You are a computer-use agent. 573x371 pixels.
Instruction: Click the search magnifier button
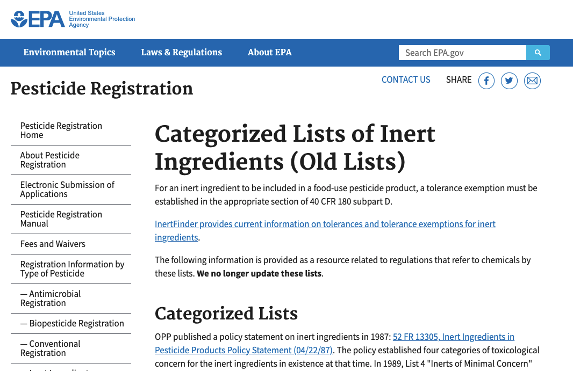[538, 53]
